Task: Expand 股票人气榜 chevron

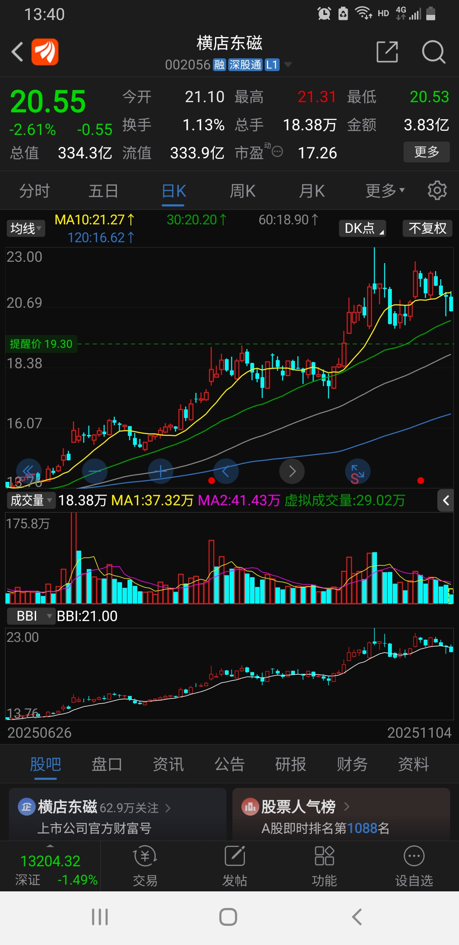Action: tap(346, 806)
